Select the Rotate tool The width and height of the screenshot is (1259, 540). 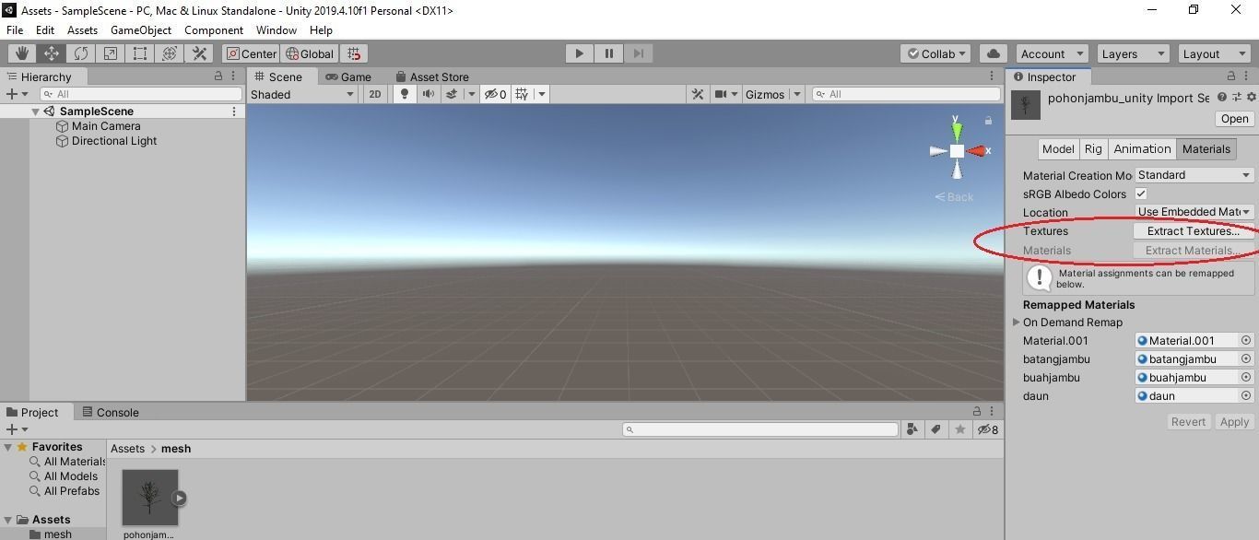pos(80,53)
